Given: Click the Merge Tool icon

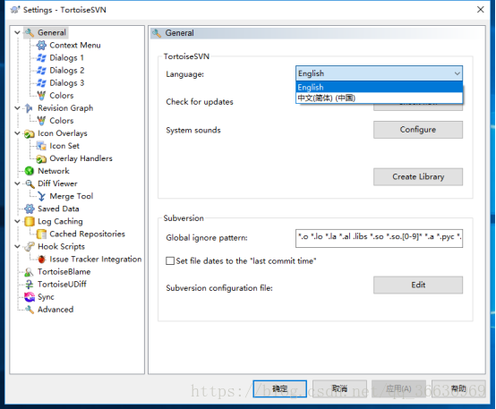Looking at the screenshot, I should pos(41,196).
